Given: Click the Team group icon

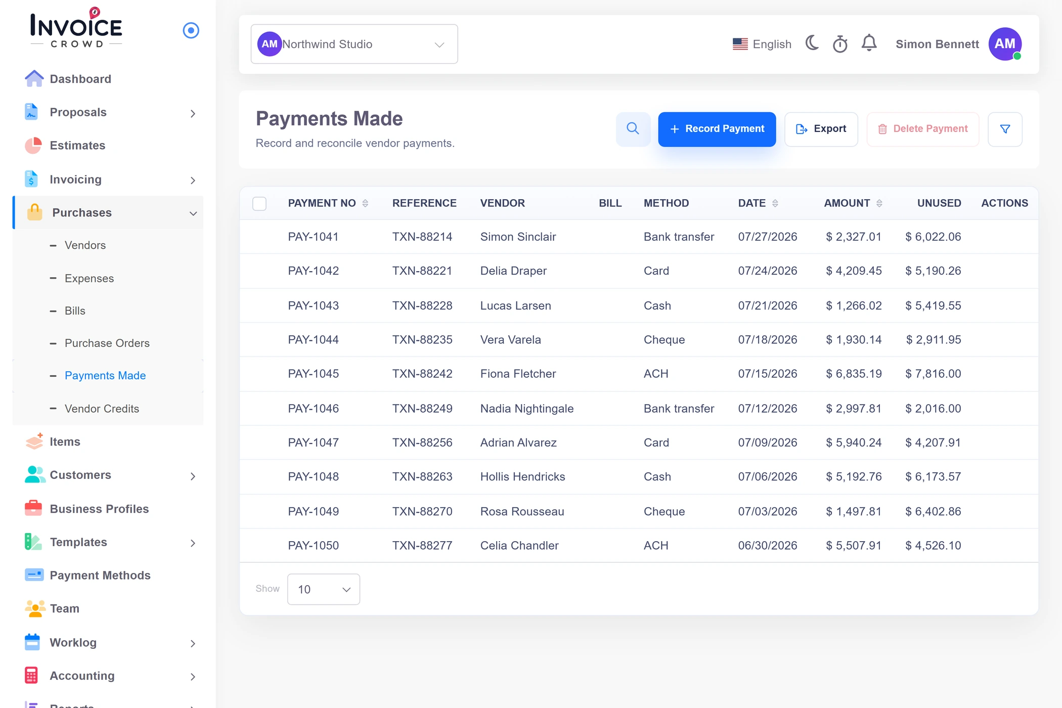Looking at the screenshot, I should (x=35, y=608).
